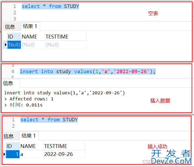Switch to 信息 tab in bottom panel

[x=11, y=136]
